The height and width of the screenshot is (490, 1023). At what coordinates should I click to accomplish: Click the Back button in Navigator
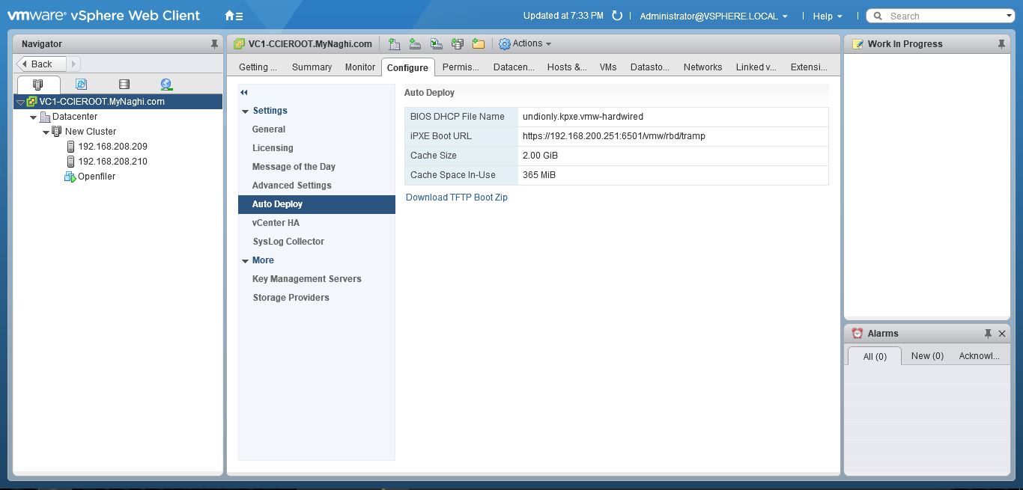pyautogui.click(x=41, y=64)
